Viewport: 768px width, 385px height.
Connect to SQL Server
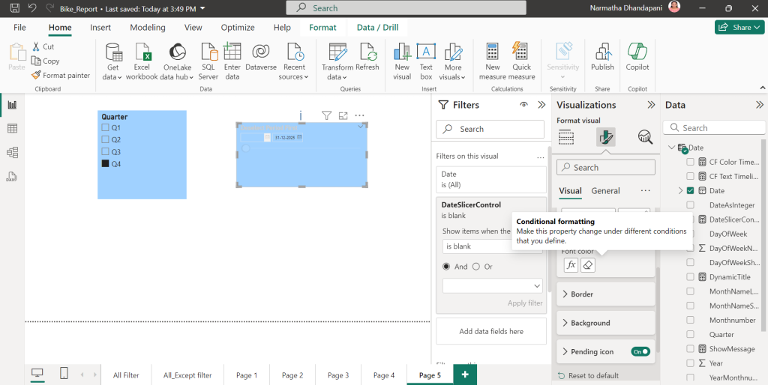coord(208,61)
